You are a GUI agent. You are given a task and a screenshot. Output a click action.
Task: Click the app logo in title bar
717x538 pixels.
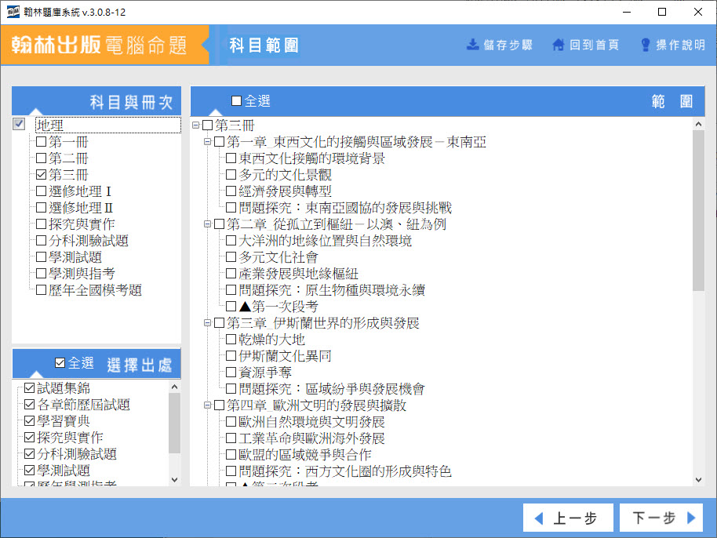(x=13, y=12)
